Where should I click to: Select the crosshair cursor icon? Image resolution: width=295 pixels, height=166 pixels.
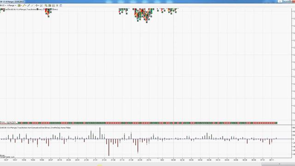pos(36,6)
